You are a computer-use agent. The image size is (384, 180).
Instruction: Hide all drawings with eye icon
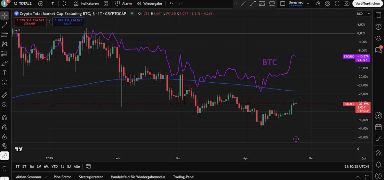point(4,146)
